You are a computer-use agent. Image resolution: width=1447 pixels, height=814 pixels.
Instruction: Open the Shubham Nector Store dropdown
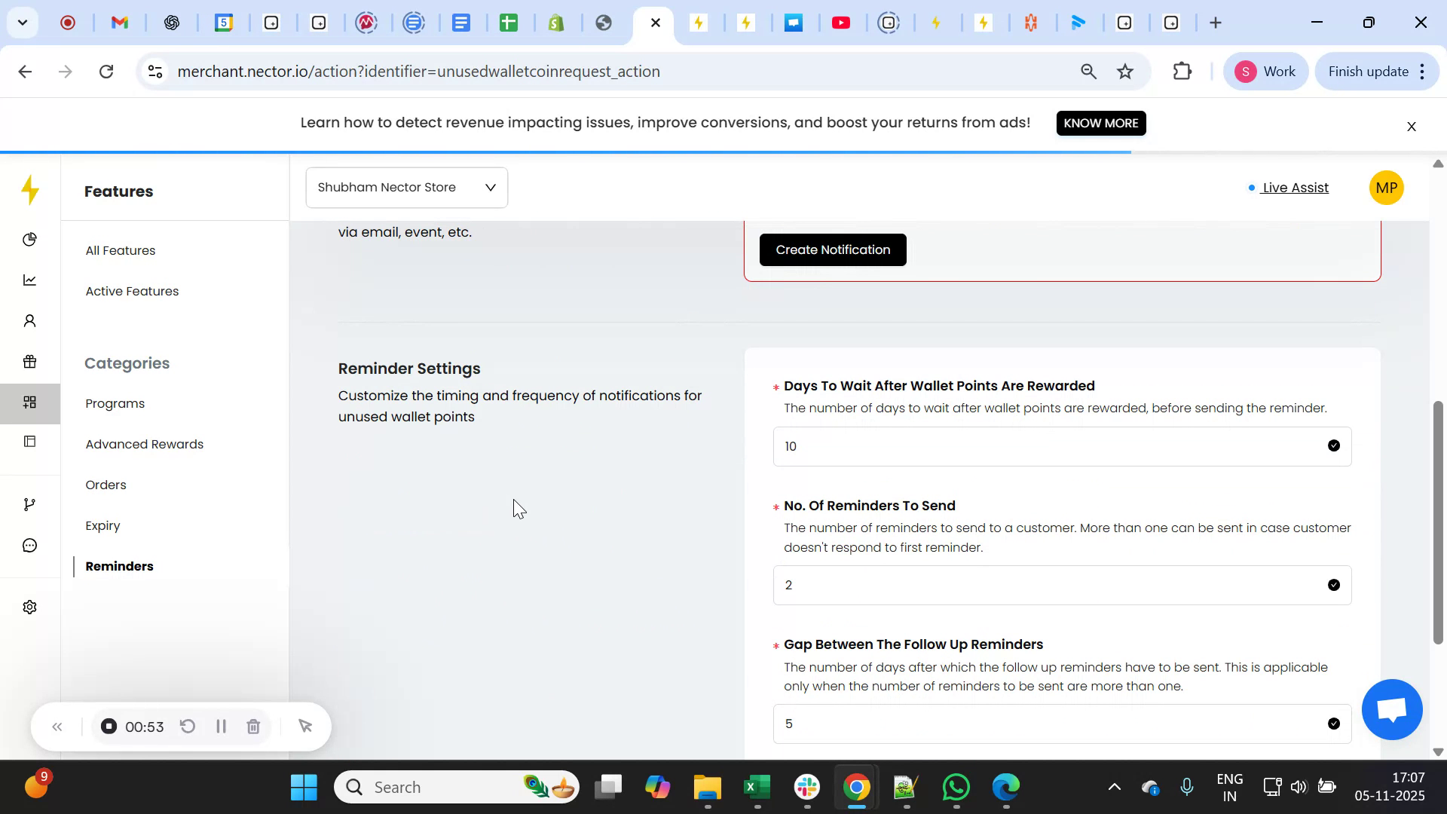(x=406, y=187)
